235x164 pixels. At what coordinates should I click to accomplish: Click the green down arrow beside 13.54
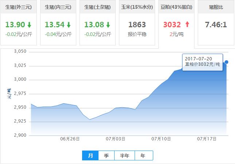click(x=69, y=25)
